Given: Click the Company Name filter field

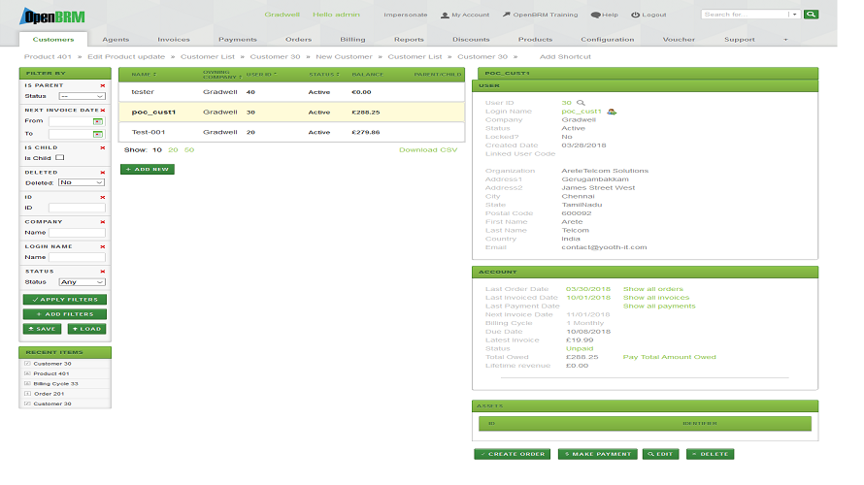Looking at the screenshot, I should click(77, 233).
